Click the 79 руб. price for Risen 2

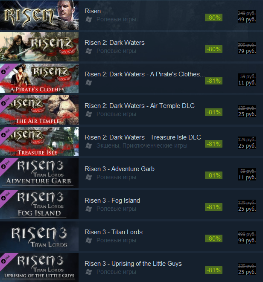(247, 51)
